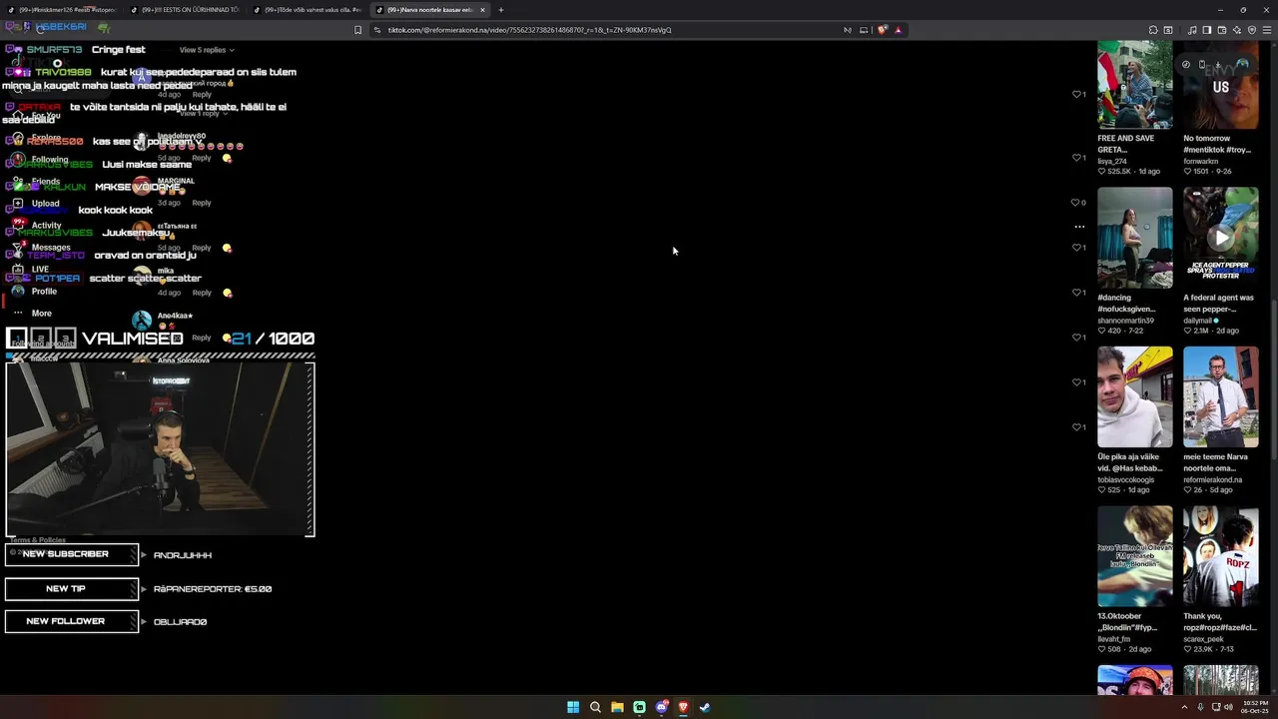
Task: Like lanadelrevy80's comment heart
Action: coord(1076,158)
